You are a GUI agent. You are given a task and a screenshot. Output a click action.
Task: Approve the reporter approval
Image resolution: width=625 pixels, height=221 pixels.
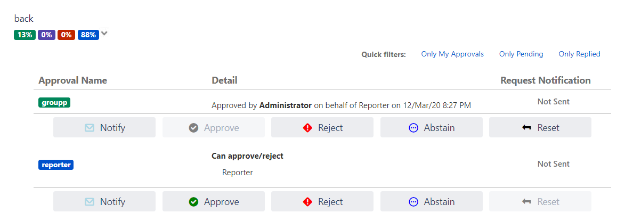[214, 202]
